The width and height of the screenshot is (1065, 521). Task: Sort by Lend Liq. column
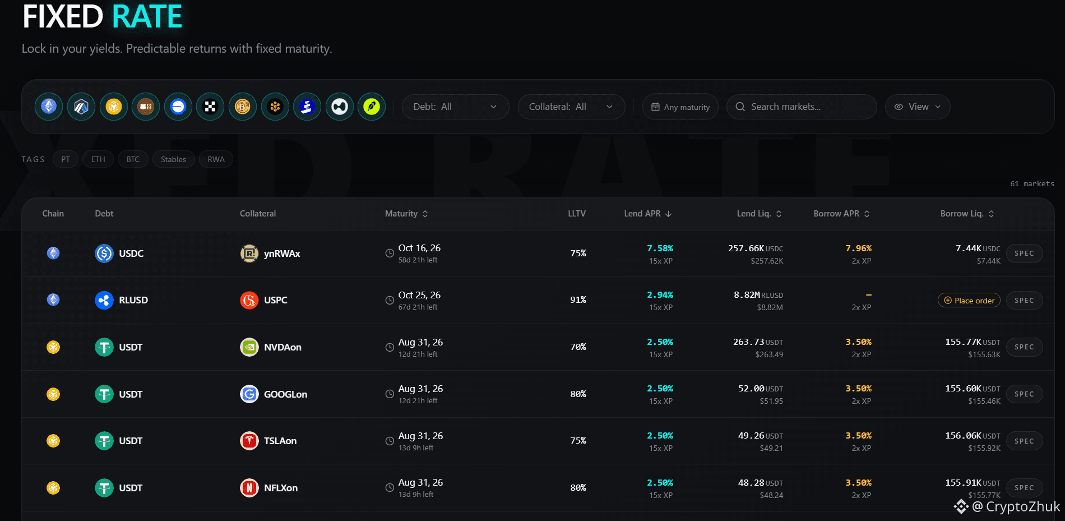[x=760, y=214]
